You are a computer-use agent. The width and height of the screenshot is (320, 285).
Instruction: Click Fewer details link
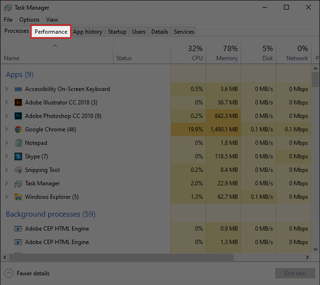[33, 273]
